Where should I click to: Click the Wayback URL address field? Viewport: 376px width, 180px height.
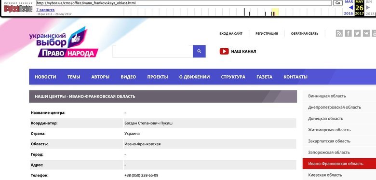pos(184,3)
